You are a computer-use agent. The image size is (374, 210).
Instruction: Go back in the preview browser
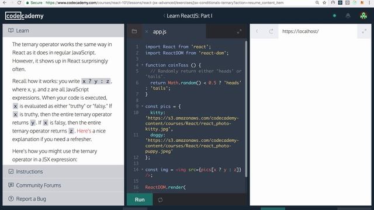click(x=257, y=31)
